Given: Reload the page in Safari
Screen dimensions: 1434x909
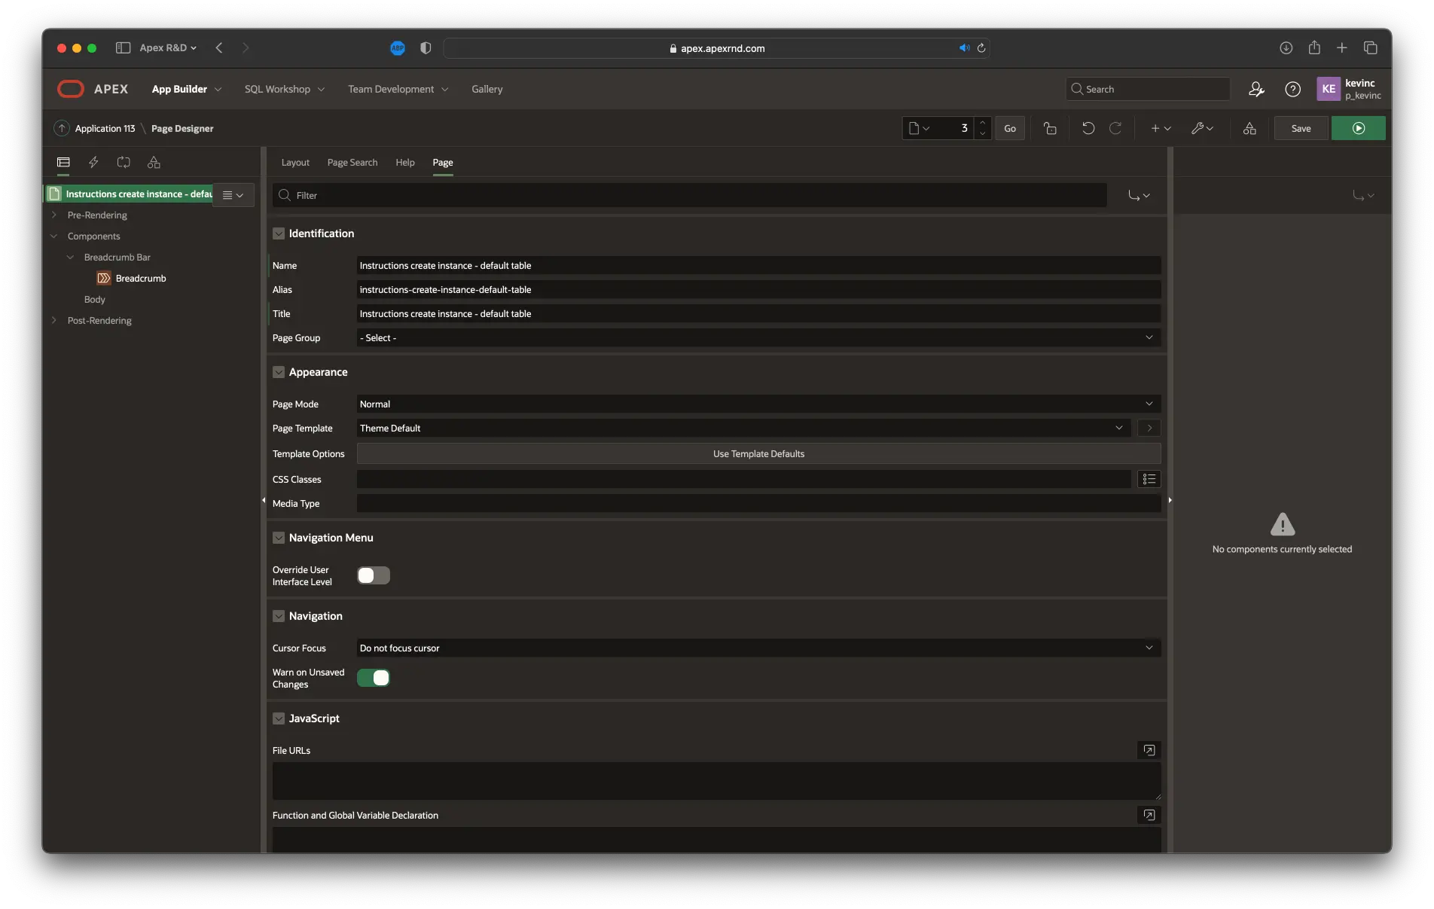Looking at the screenshot, I should point(981,47).
